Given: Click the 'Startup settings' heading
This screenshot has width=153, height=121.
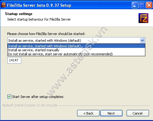Looking at the screenshot, I should (19, 14).
